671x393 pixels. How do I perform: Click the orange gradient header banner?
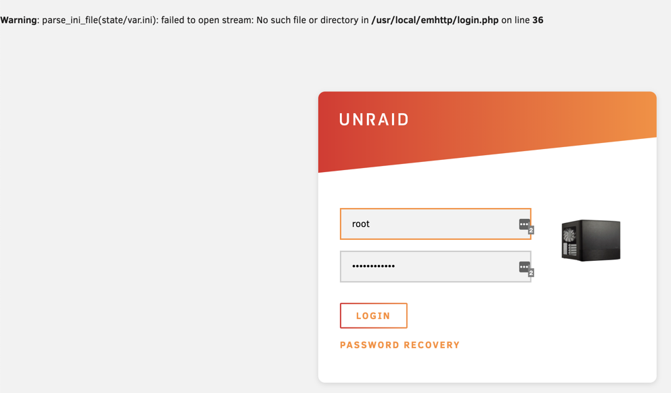pyautogui.click(x=488, y=124)
